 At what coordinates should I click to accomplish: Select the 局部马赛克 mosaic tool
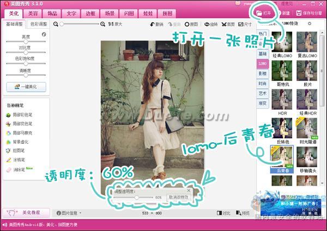(22, 132)
